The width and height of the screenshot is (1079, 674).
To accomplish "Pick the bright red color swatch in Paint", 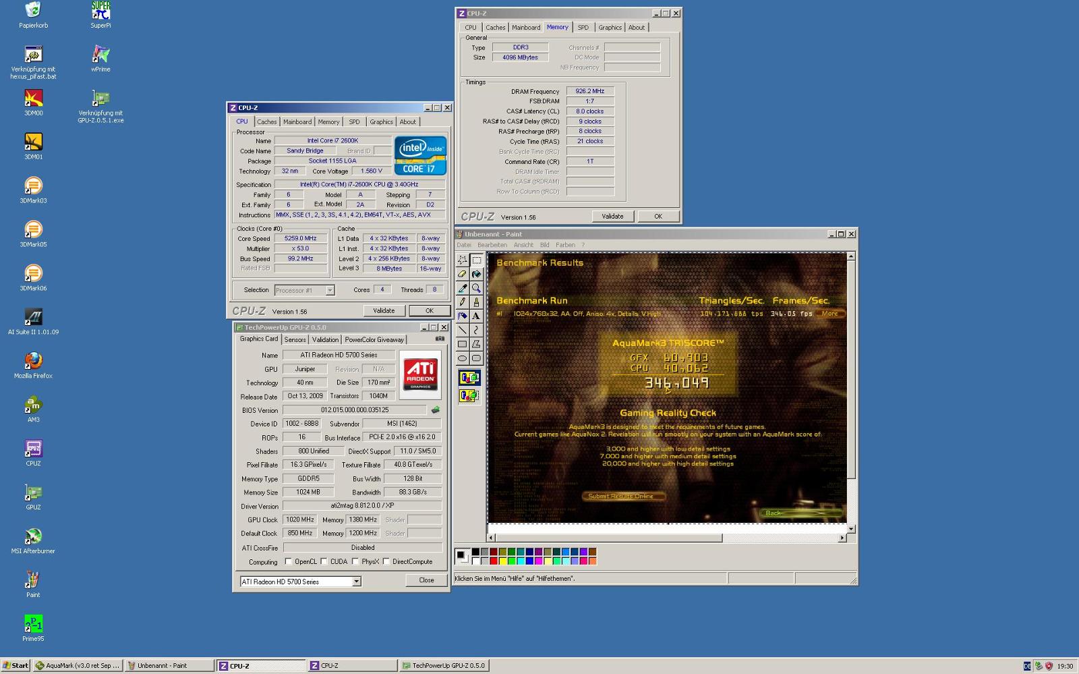I will pos(494,561).
